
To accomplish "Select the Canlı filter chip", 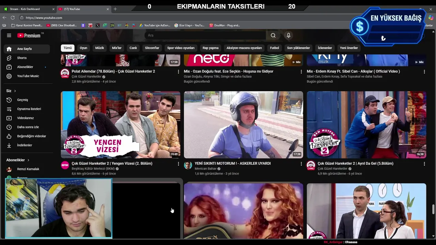I will (x=133, y=48).
